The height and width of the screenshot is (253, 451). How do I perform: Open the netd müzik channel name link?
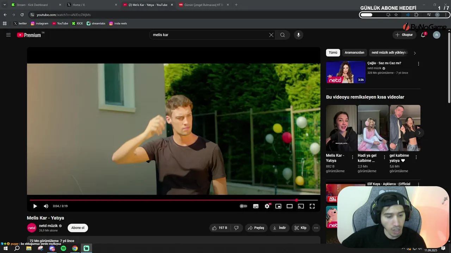48,226
